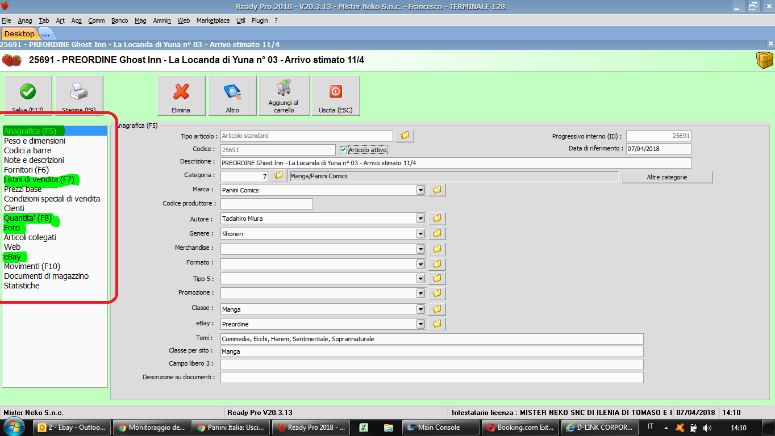Click the Temi text field
The width and height of the screenshot is (775, 436).
tap(432, 339)
